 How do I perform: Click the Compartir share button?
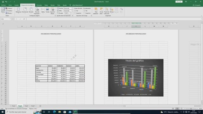pos(197,5)
